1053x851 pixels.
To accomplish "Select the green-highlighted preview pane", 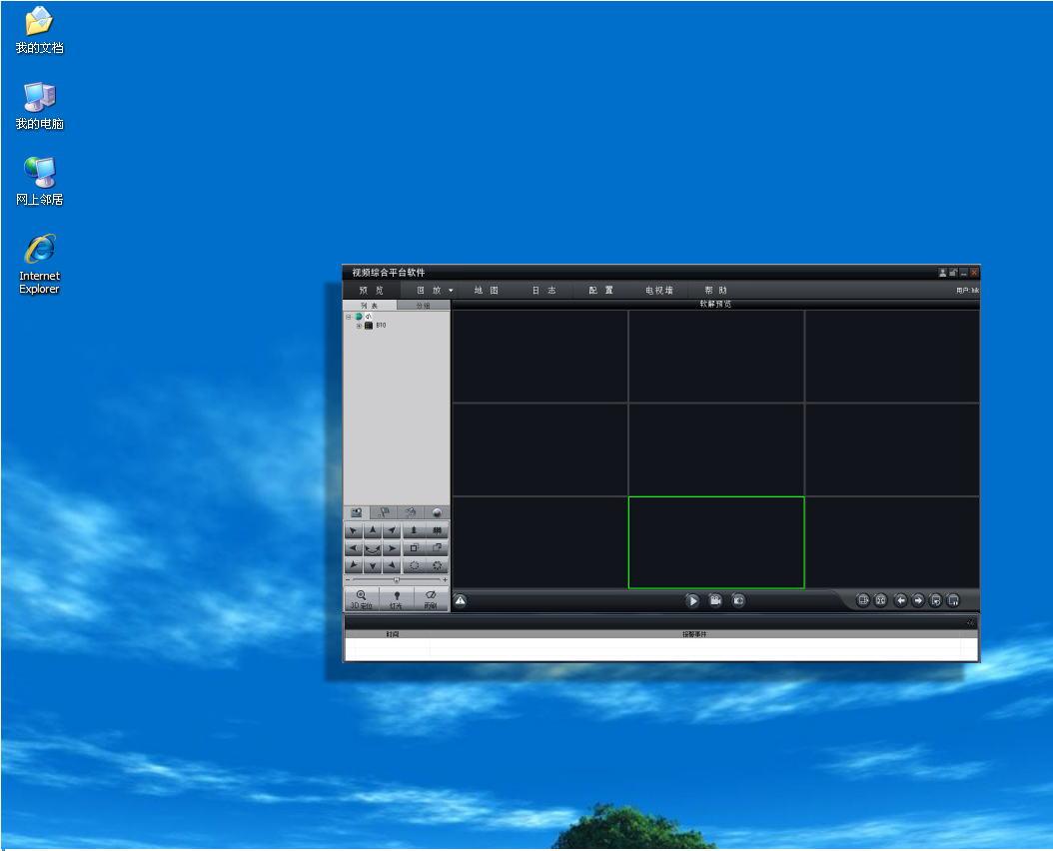I will (x=716, y=542).
